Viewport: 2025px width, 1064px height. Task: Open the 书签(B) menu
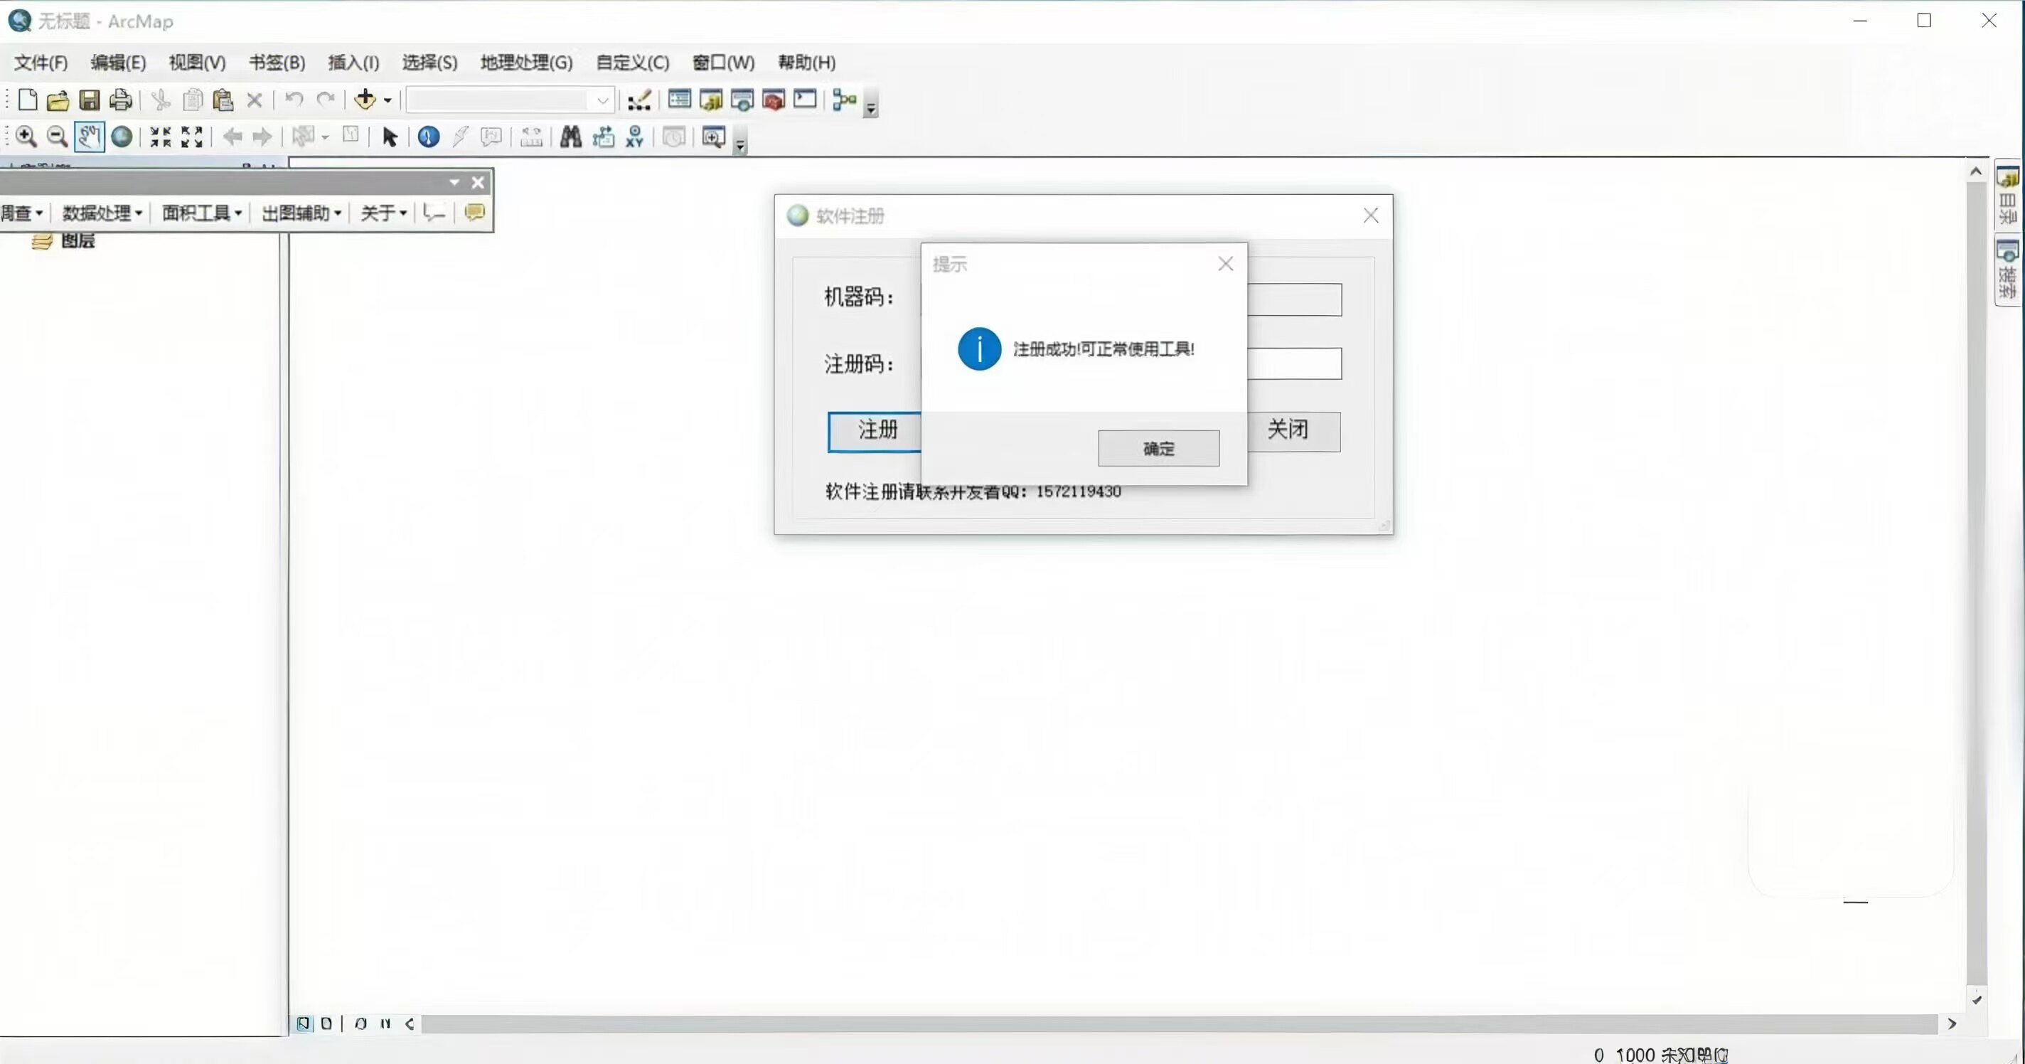[277, 62]
